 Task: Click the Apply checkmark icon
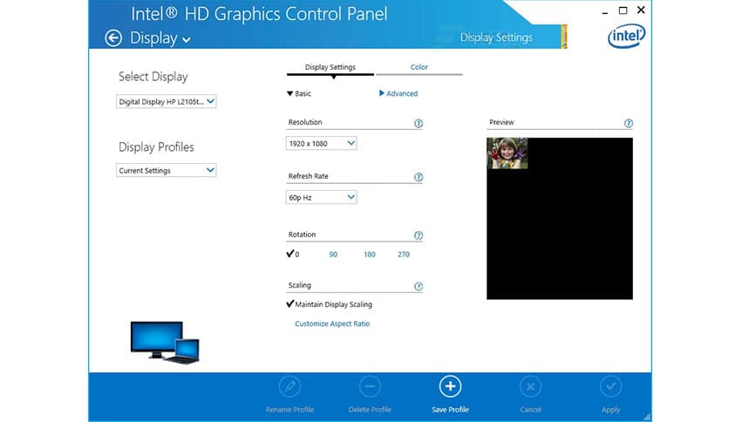(x=611, y=386)
